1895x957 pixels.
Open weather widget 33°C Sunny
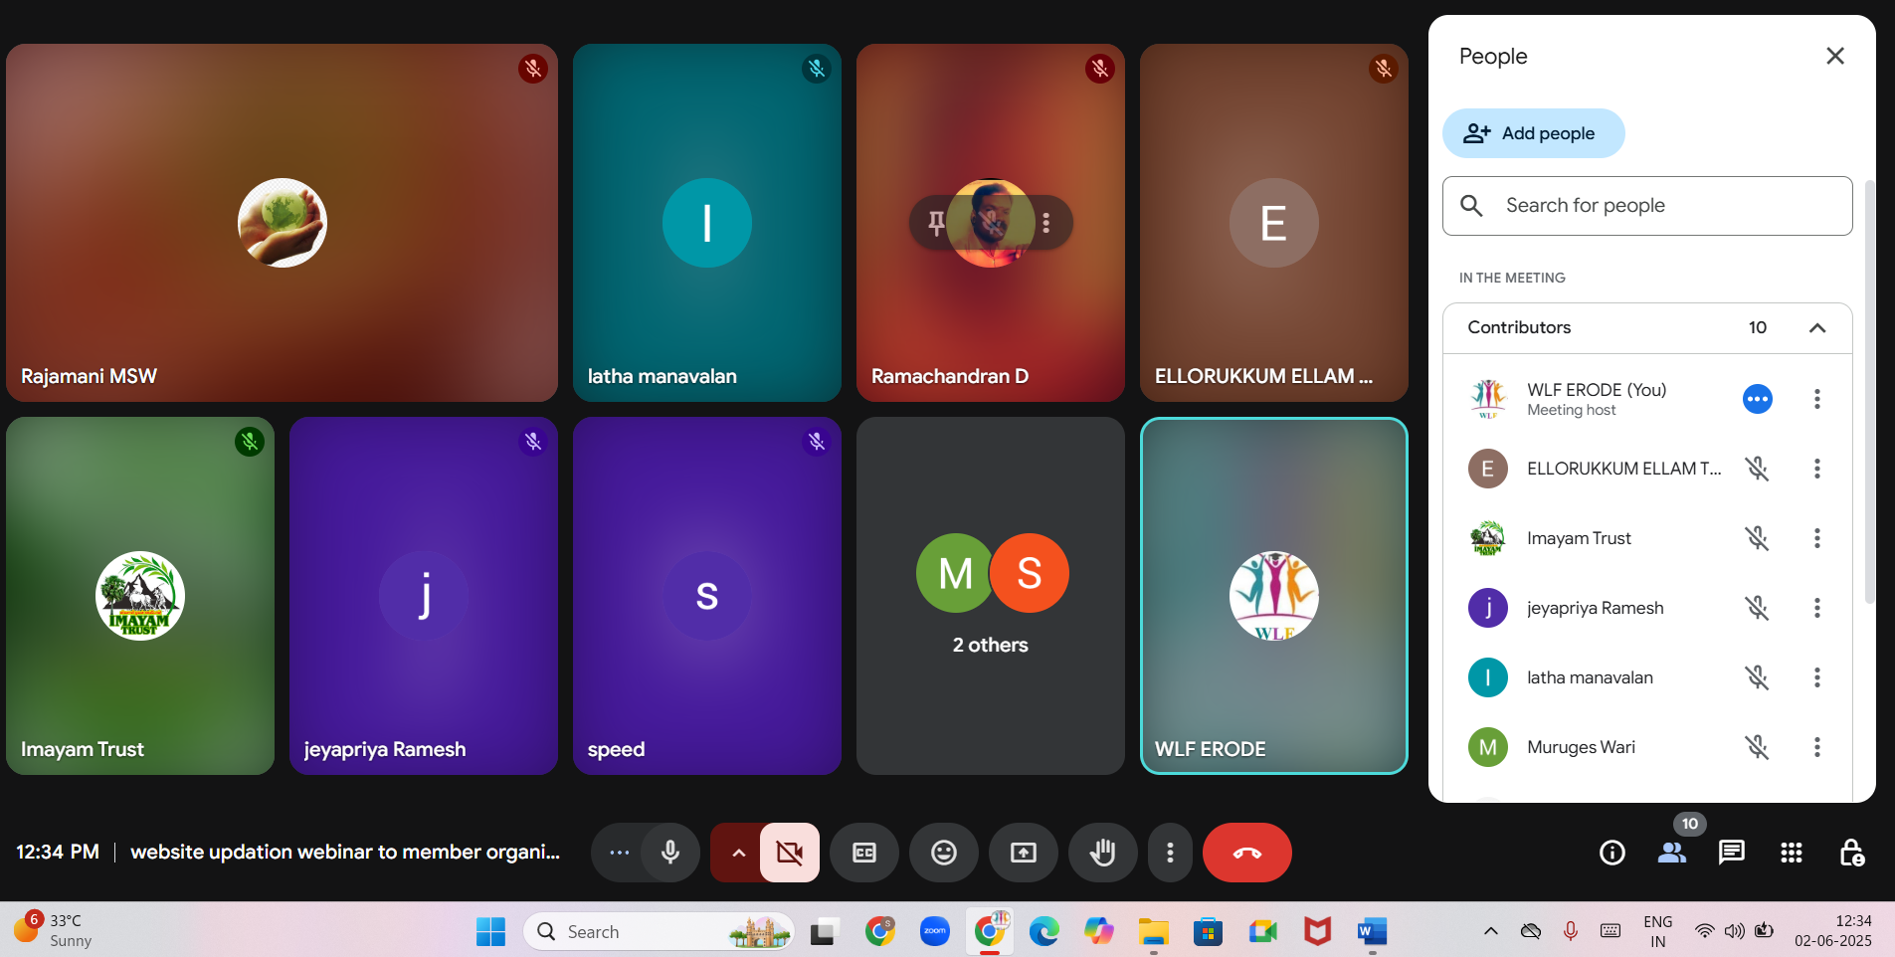[x=54, y=930]
